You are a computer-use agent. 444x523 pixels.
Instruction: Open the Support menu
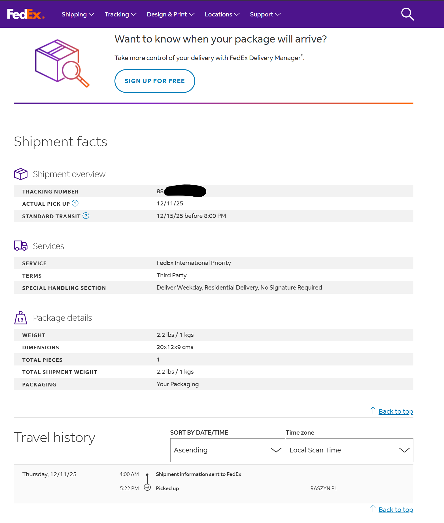pyautogui.click(x=265, y=14)
